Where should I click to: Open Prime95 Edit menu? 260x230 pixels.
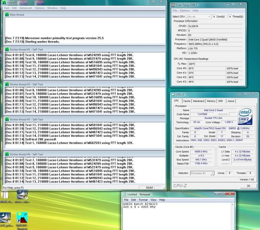pos(14,8)
